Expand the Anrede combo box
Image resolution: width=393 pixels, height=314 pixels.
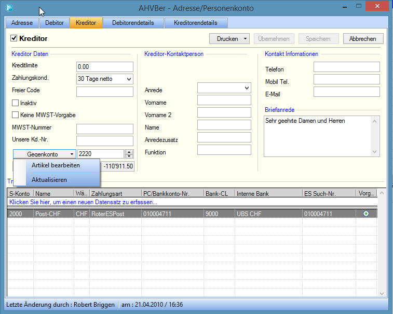(247, 89)
